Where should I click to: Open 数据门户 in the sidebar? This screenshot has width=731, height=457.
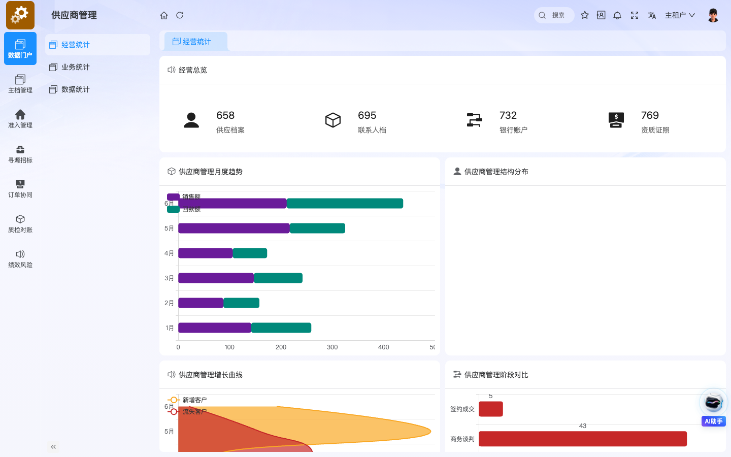click(x=20, y=49)
